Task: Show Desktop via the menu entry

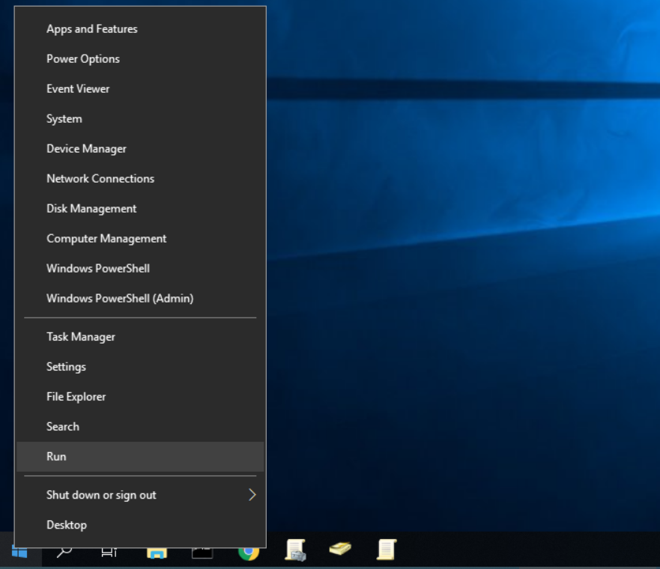Action: click(67, 525)
